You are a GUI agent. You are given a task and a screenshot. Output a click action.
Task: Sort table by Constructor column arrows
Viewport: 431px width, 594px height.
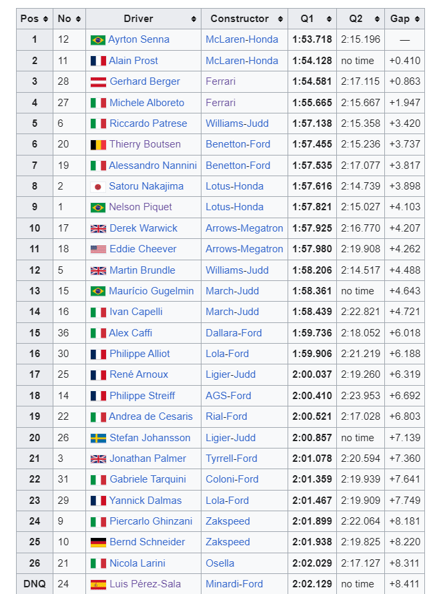[x=281, y=19]
